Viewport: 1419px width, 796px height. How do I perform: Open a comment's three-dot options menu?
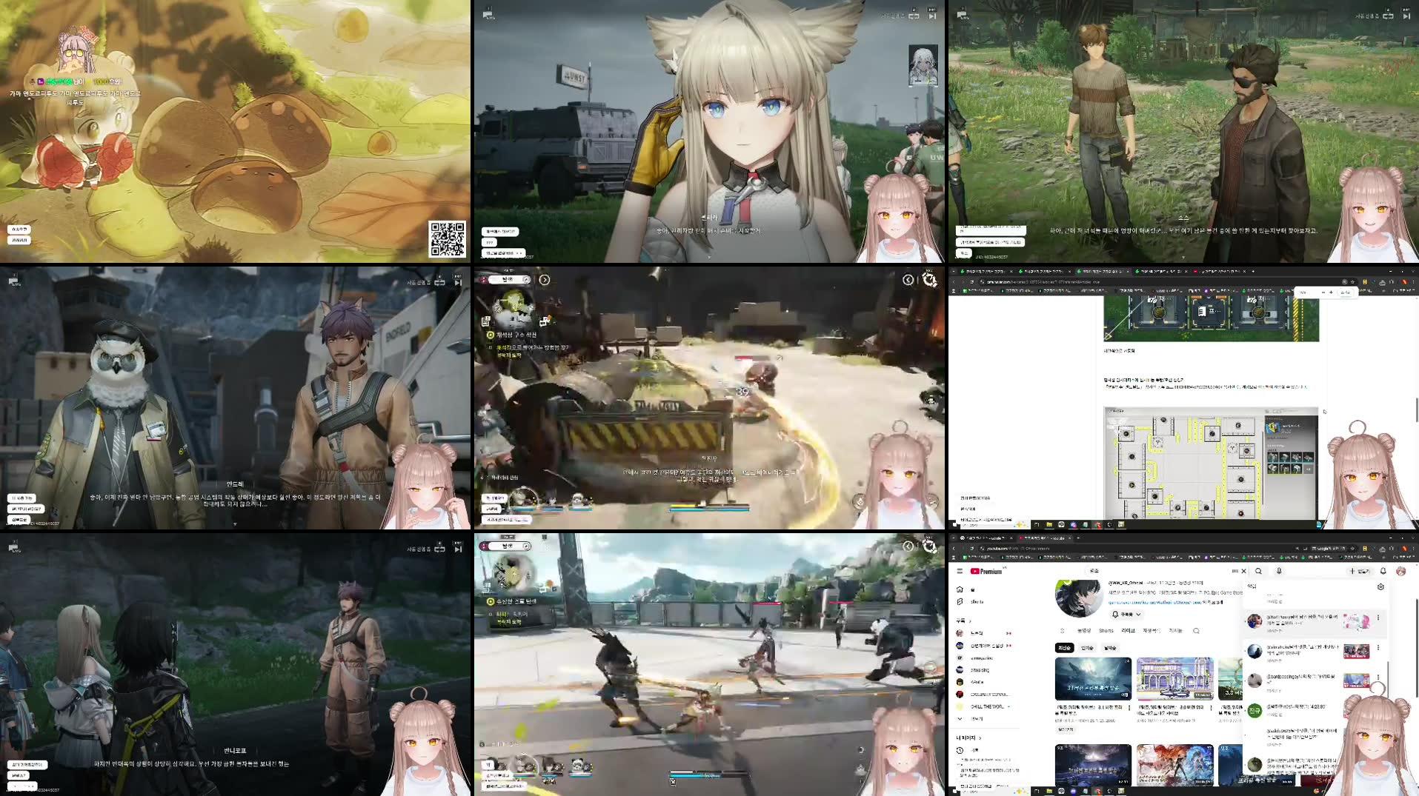1379,618
